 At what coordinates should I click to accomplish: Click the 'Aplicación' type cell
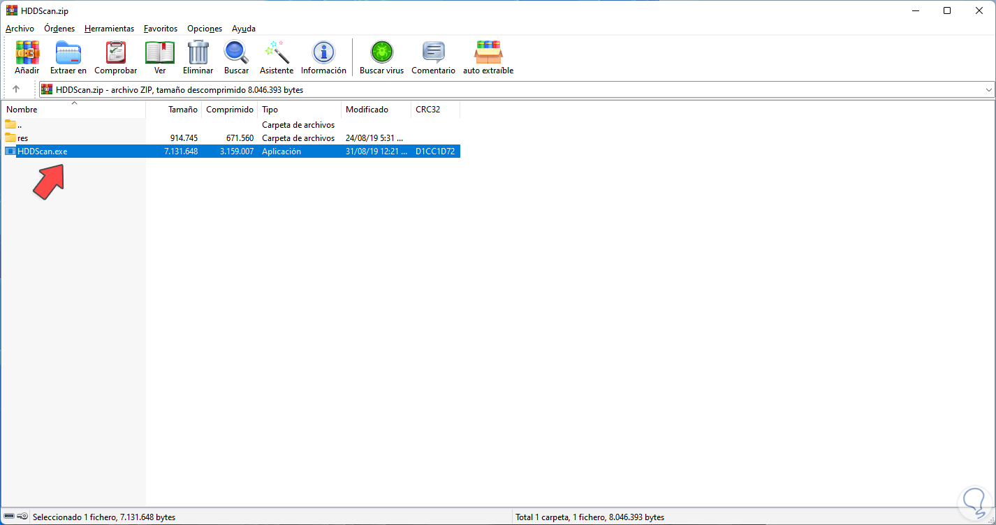tap(281, 151)
